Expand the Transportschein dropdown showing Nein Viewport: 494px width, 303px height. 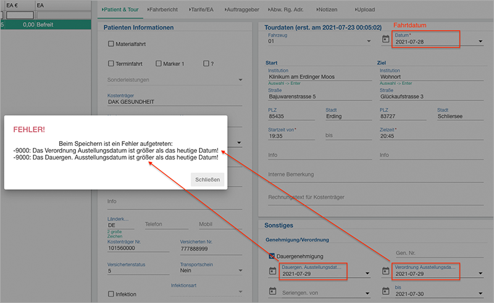pyautogui.click(x=241, y=270)
